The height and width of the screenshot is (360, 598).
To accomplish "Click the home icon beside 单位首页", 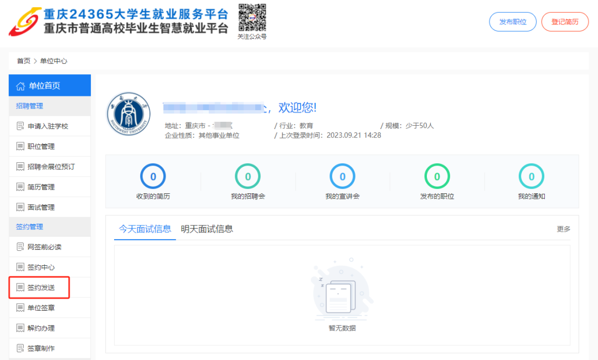I will coord(20,86).
